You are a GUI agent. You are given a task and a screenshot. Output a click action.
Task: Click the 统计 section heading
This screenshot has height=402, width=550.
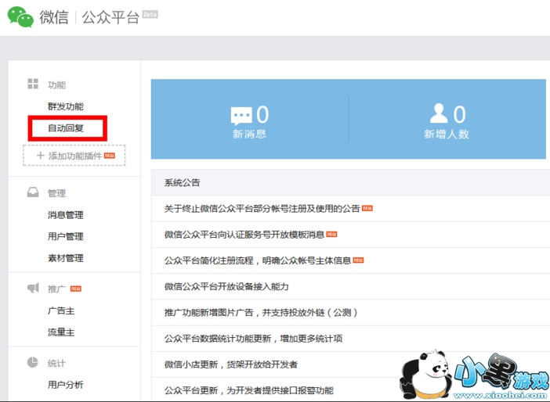[x=57, y=363]
